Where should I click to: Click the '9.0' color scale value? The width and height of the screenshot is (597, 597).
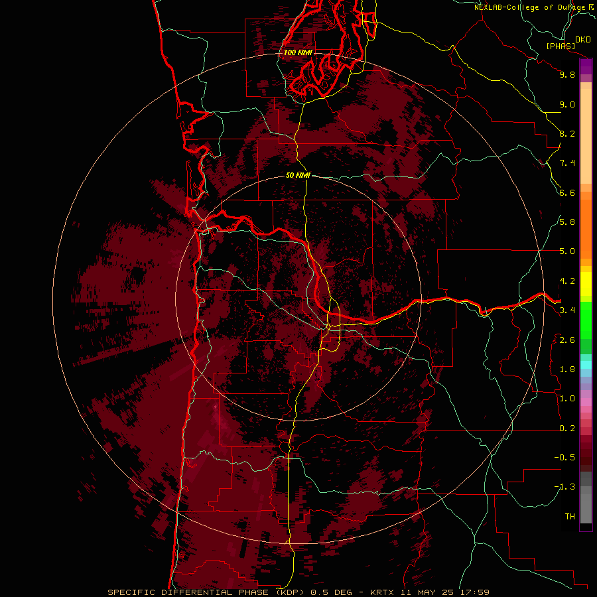pyautogui.click(x=567, y=104)
